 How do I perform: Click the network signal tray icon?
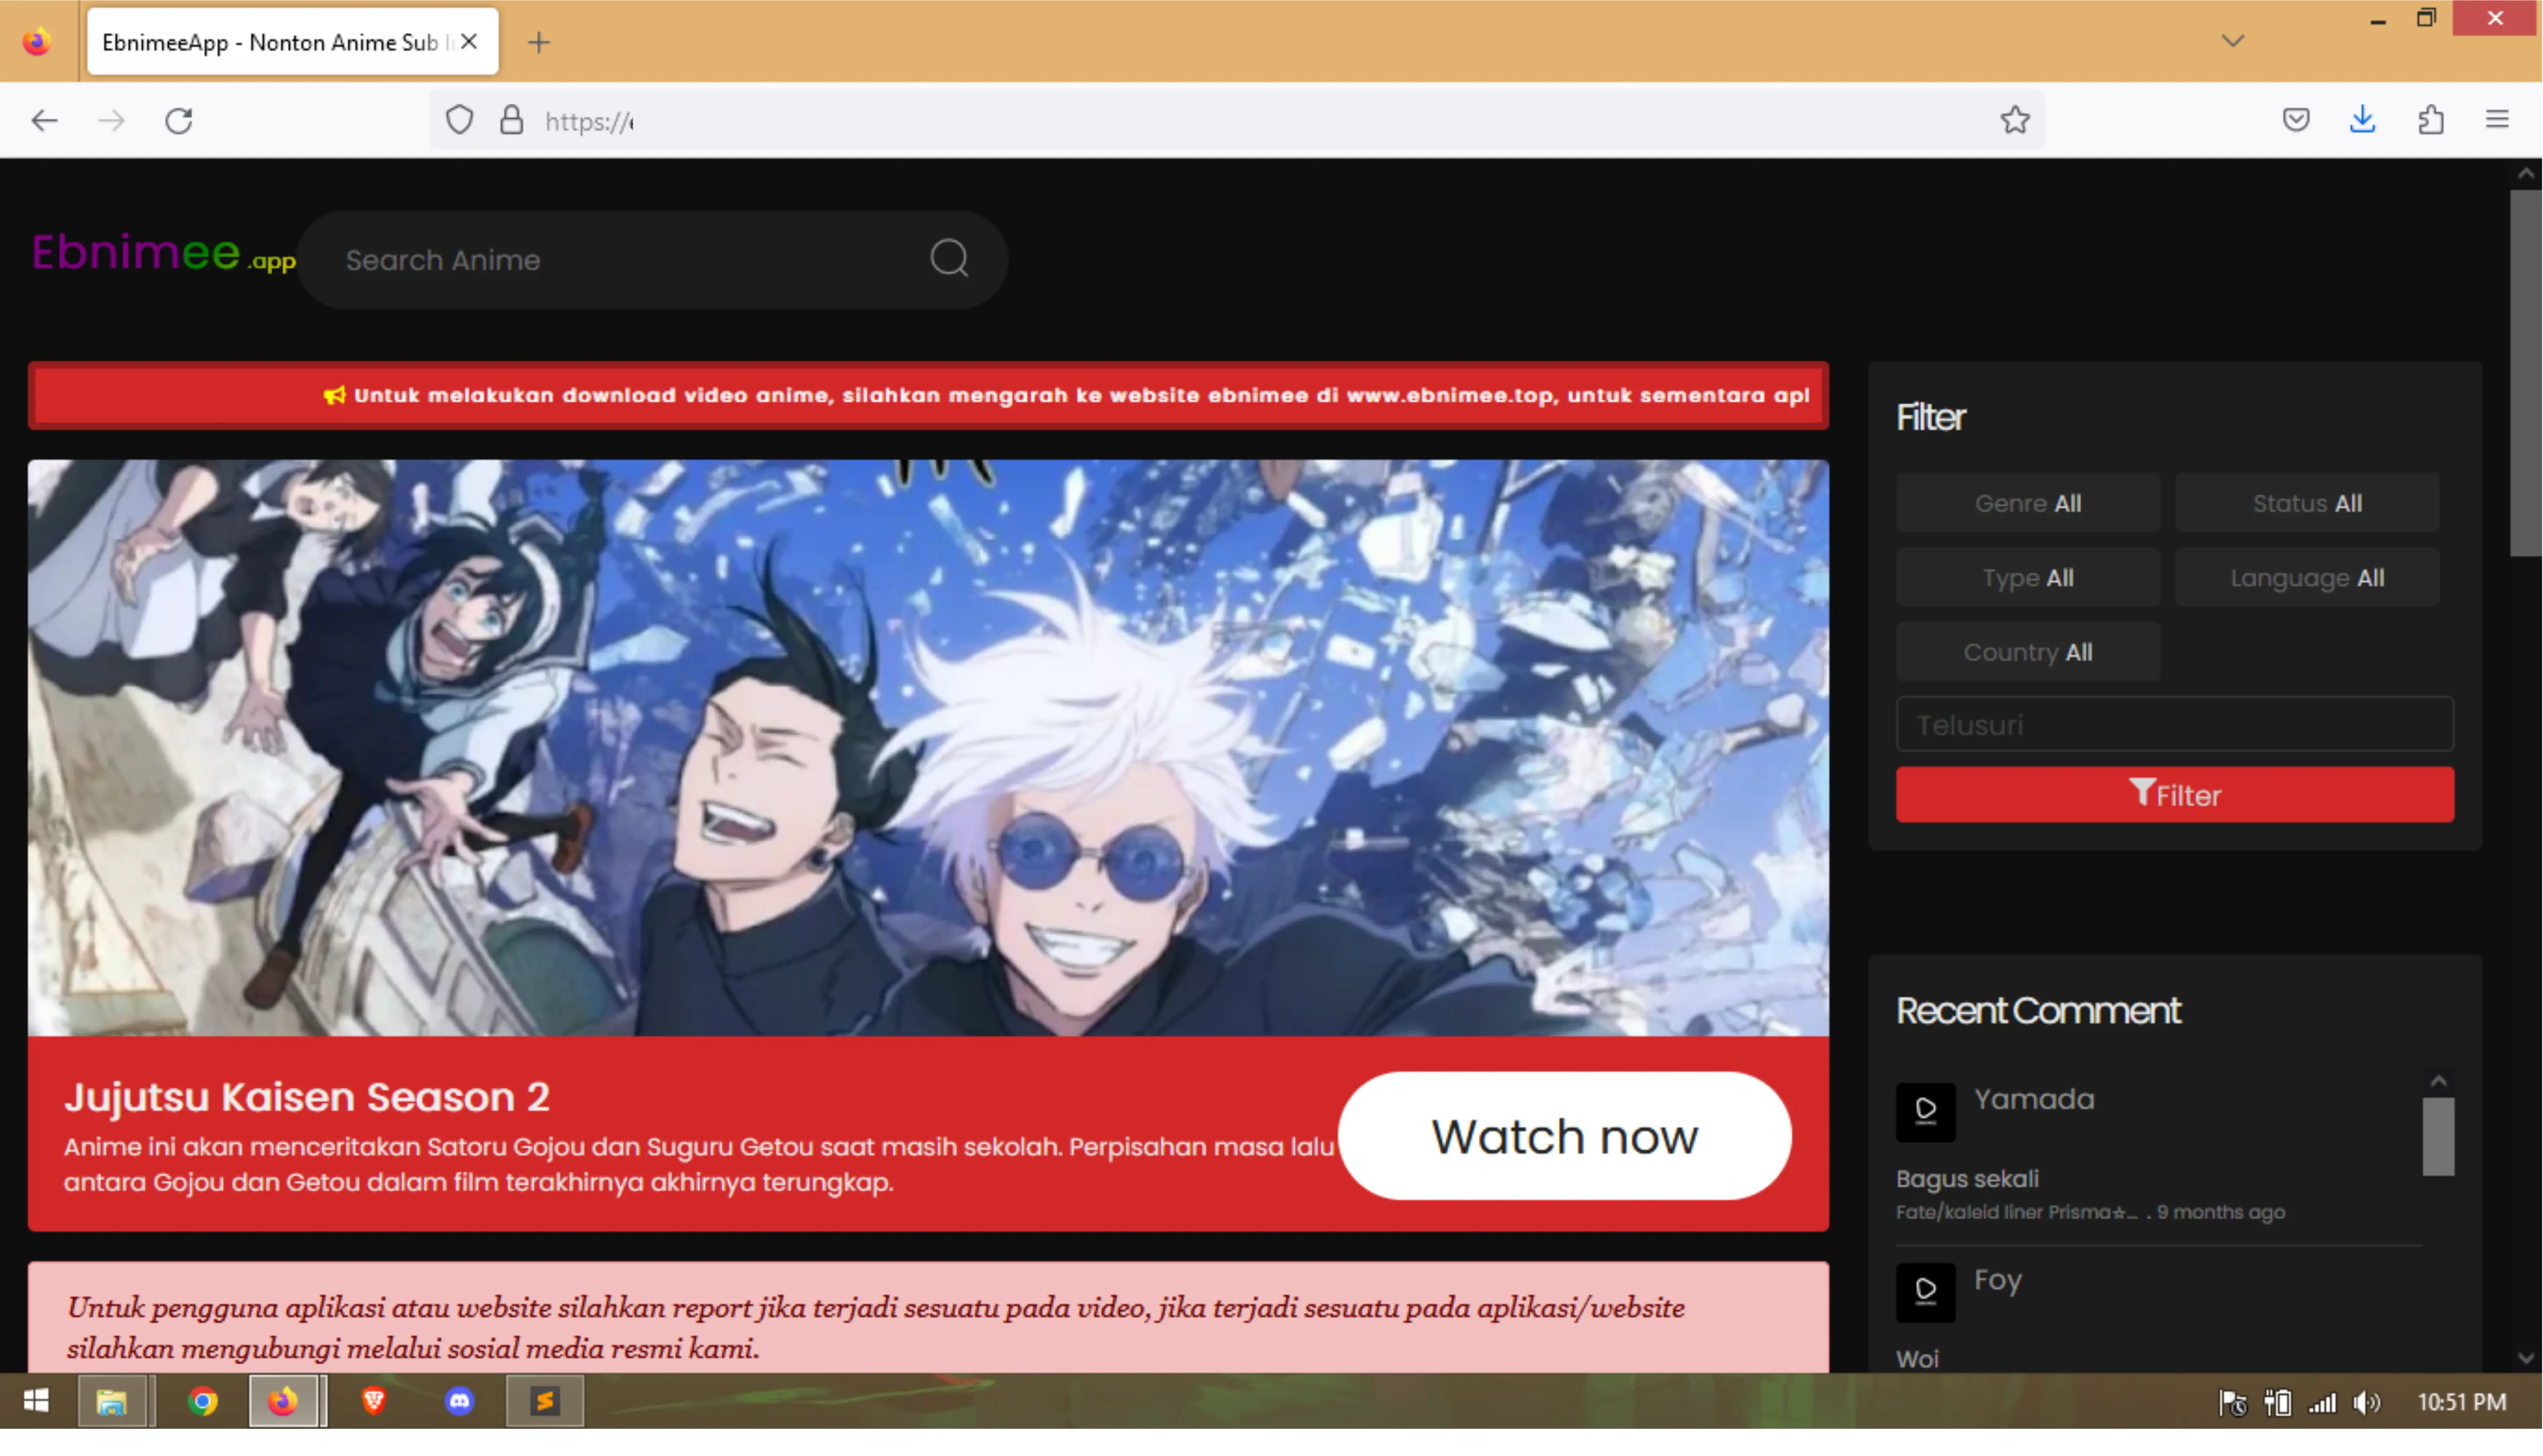(2322, 1403)
